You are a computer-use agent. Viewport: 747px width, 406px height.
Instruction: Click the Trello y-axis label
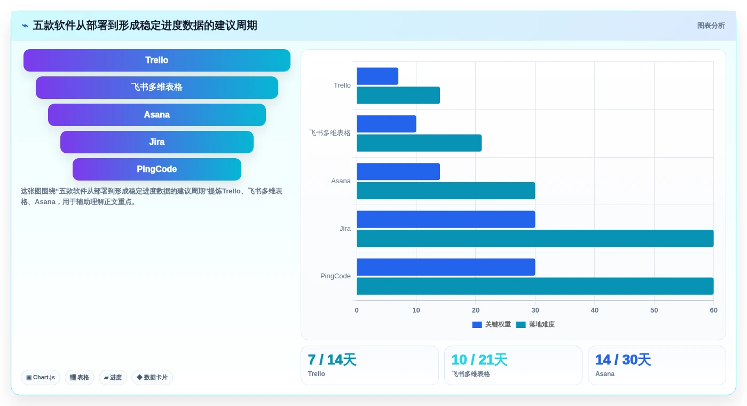point(342,85)
